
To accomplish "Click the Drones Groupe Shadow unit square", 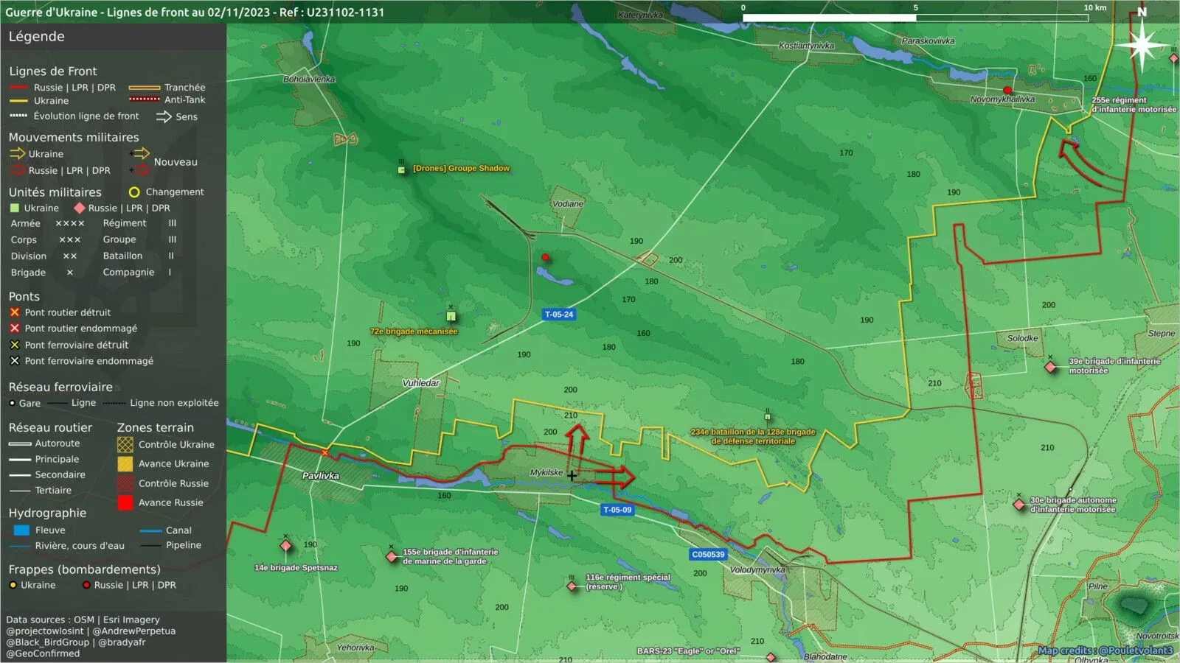I will tap(402, 170).
